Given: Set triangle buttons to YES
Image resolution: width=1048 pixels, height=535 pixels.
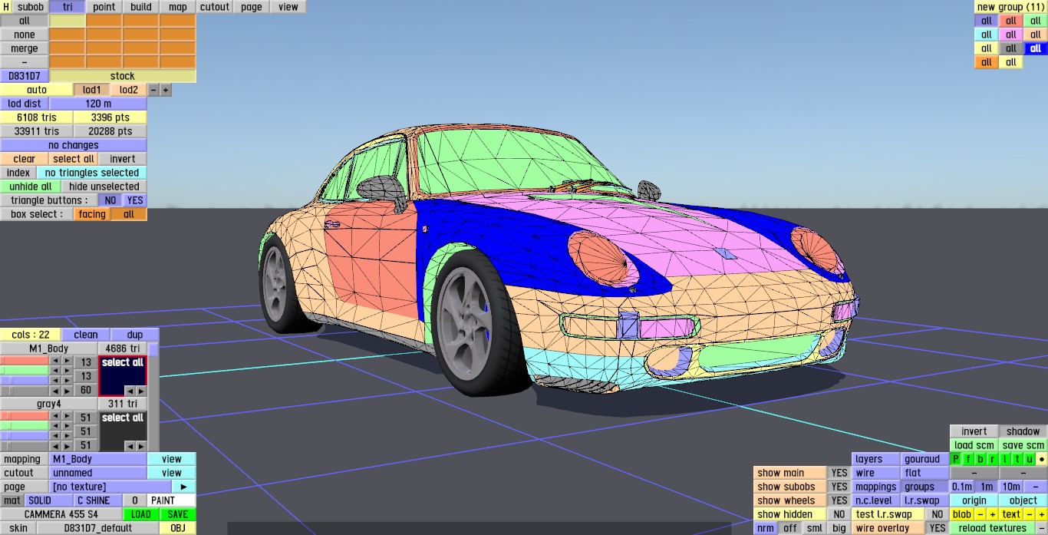Looking at the screenshot, I should 135,200.
